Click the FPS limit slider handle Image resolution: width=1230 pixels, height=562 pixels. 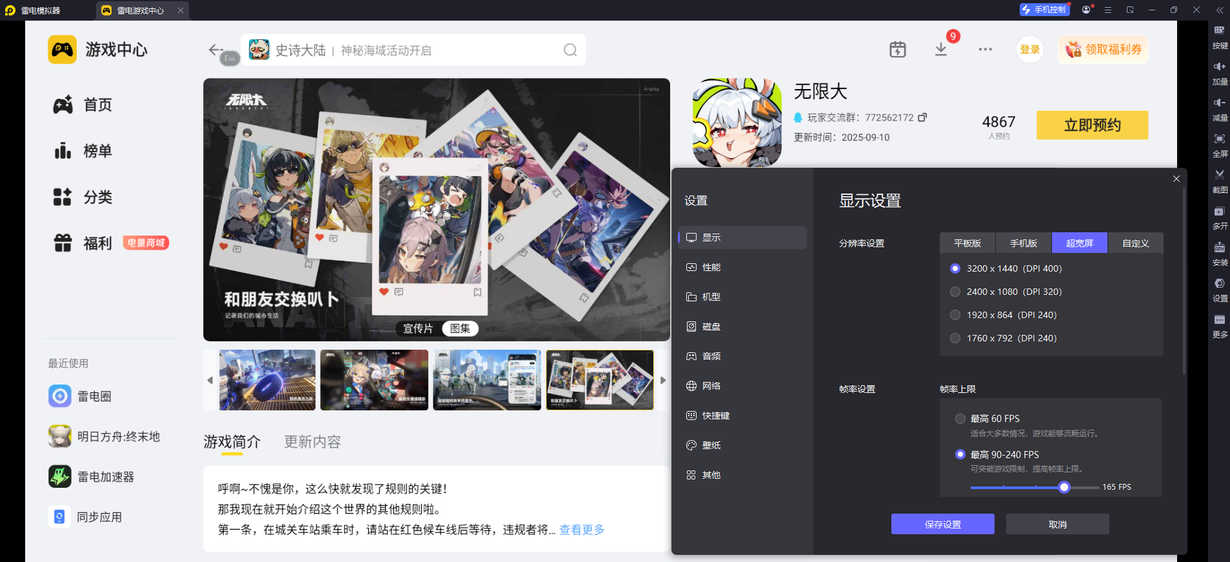(x=1064, y=487)
